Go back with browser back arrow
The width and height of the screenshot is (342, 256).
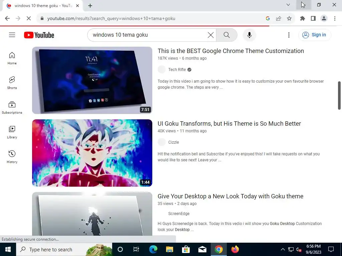coord(7,18)
